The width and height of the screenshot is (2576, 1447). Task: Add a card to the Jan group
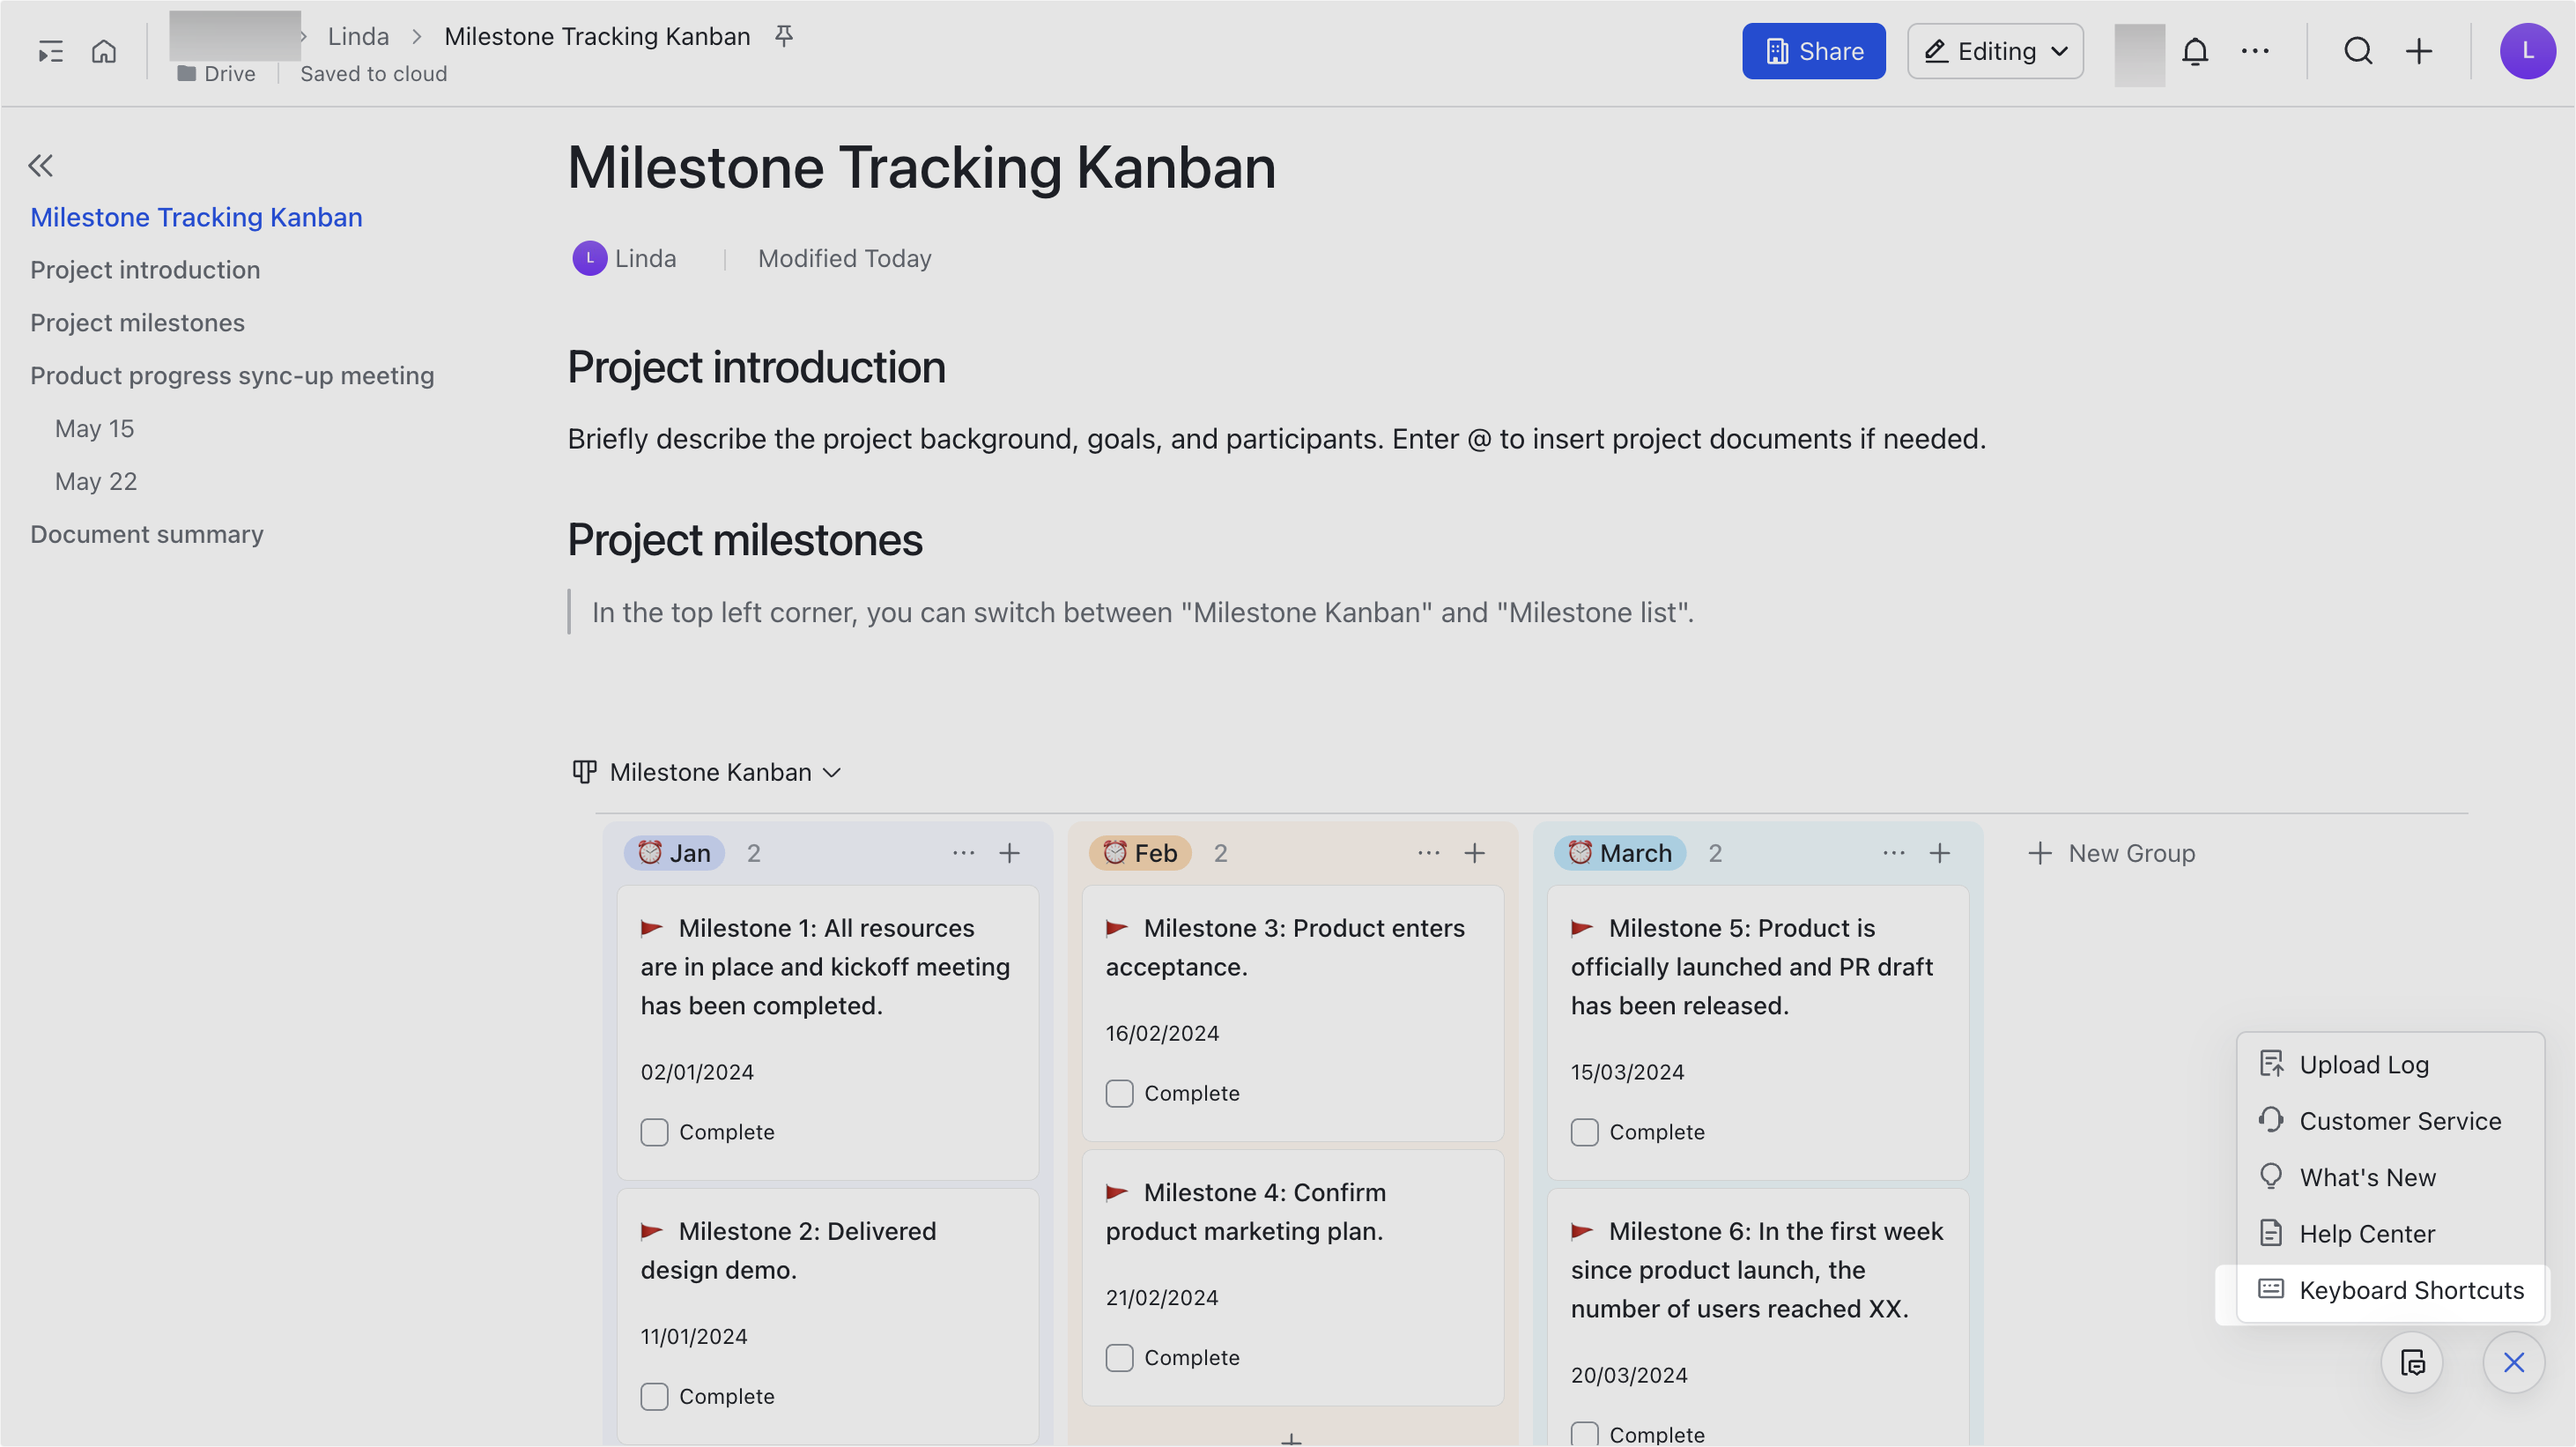[1010, 853]
